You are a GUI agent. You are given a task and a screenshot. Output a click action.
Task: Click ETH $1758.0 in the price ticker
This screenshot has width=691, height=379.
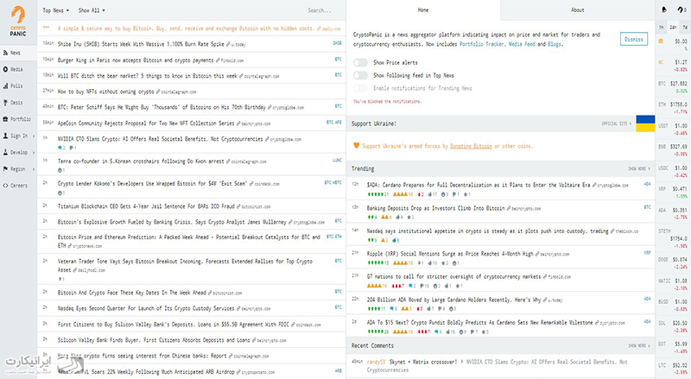tap(673, 107)
